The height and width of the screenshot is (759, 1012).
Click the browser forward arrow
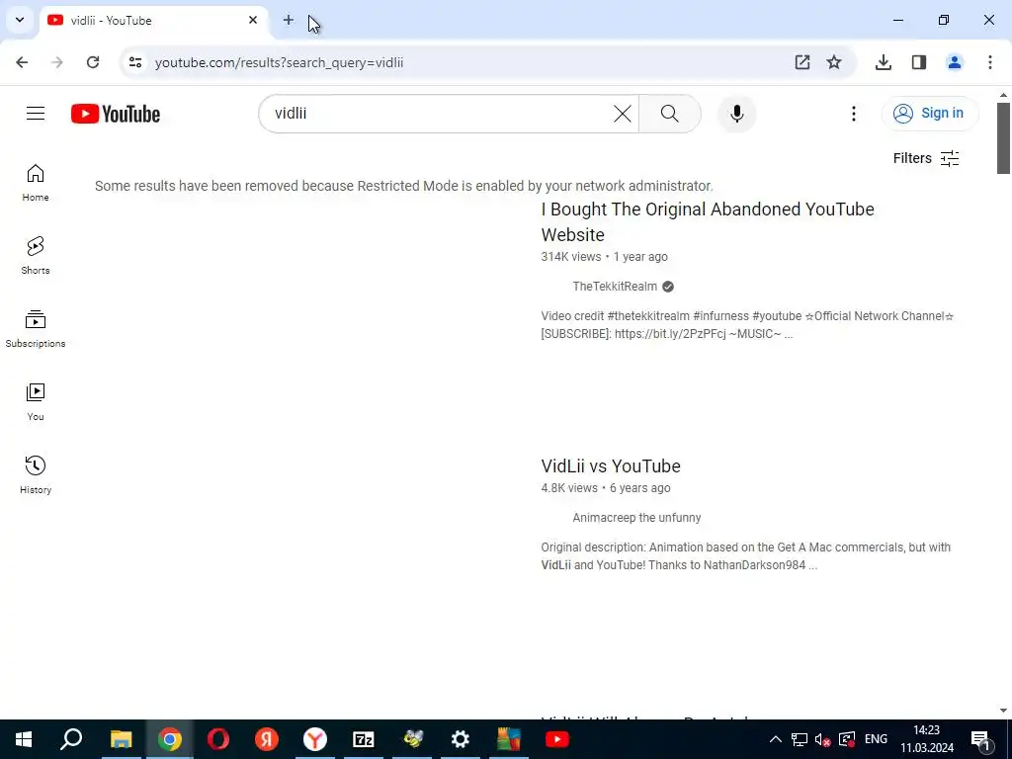tap(57, 62)
